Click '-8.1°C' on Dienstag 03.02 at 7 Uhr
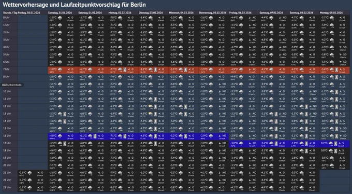 click(143, 70)
